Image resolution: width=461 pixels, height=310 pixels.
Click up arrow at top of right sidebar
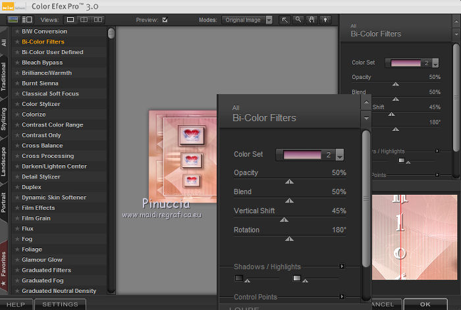[x=456, y=22]
